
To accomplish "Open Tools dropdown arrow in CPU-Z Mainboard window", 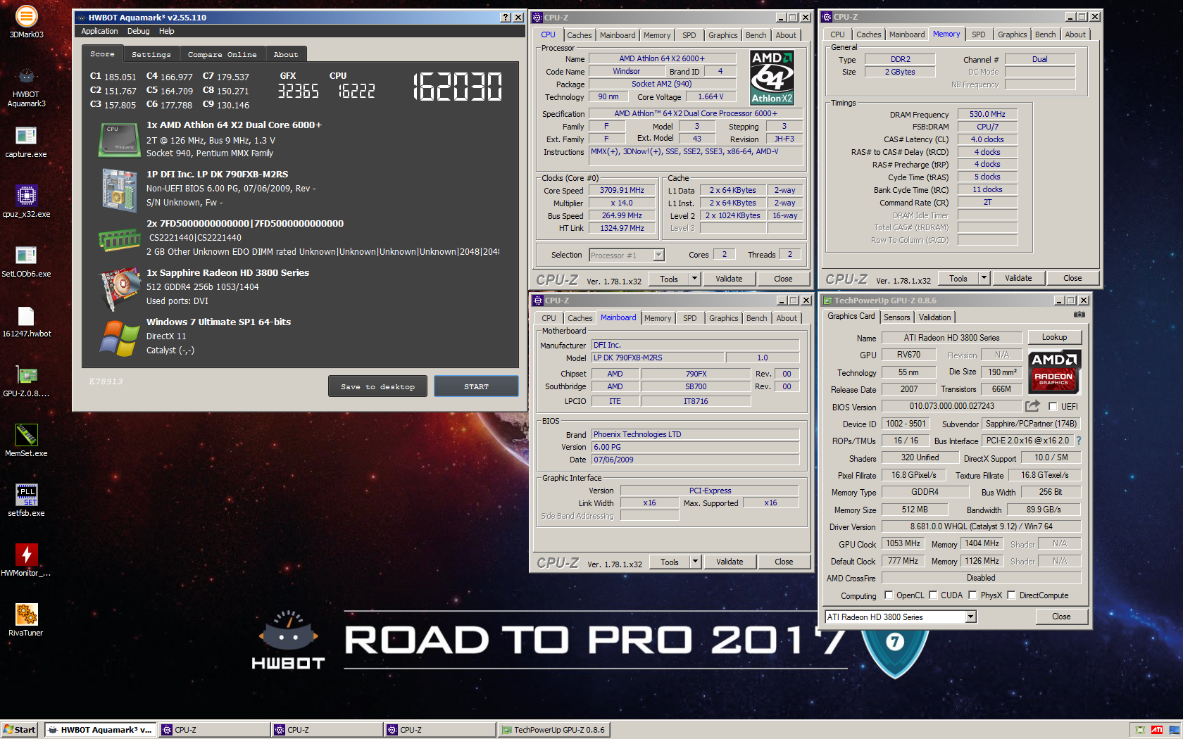I will [x=695, y=562].
